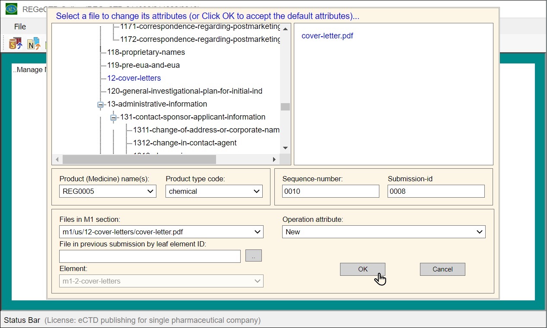The width and height of the screenshot is (547, 328).
Task: Cancel the attribute dialog
Action: coord(442,269)
